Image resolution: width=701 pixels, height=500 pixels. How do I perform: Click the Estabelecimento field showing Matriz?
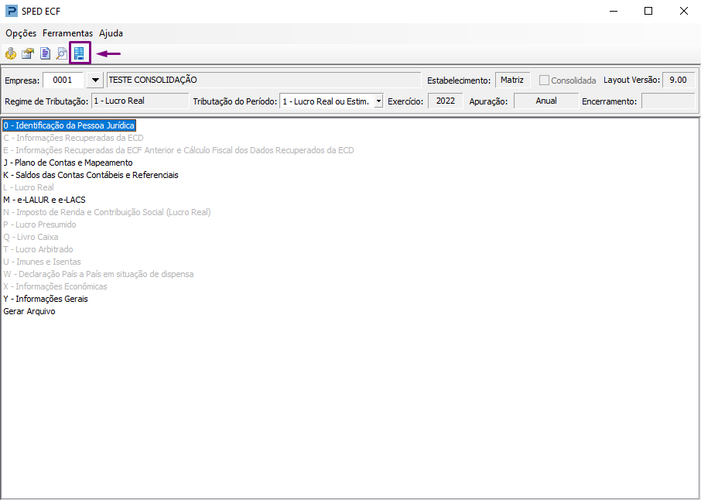(512, 80)
